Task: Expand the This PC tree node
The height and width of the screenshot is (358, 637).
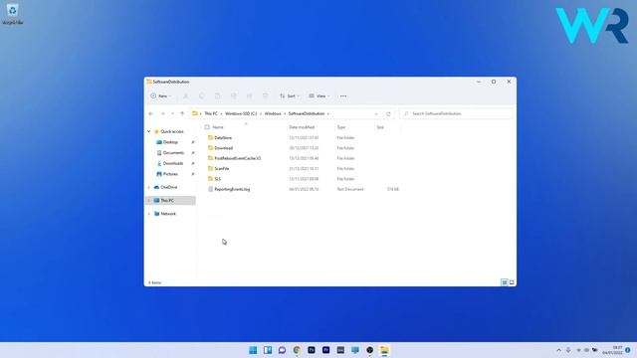Action: pos(149,201)
